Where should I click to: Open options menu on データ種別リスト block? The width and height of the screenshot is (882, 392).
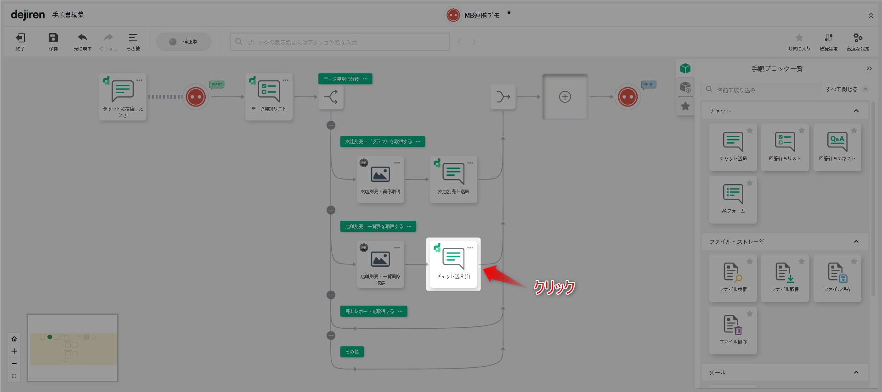pos(285,80)
